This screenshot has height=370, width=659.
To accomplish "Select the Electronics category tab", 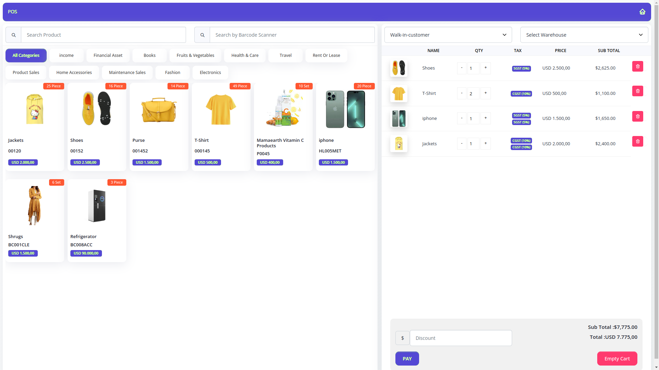I will tap(210, 73).
